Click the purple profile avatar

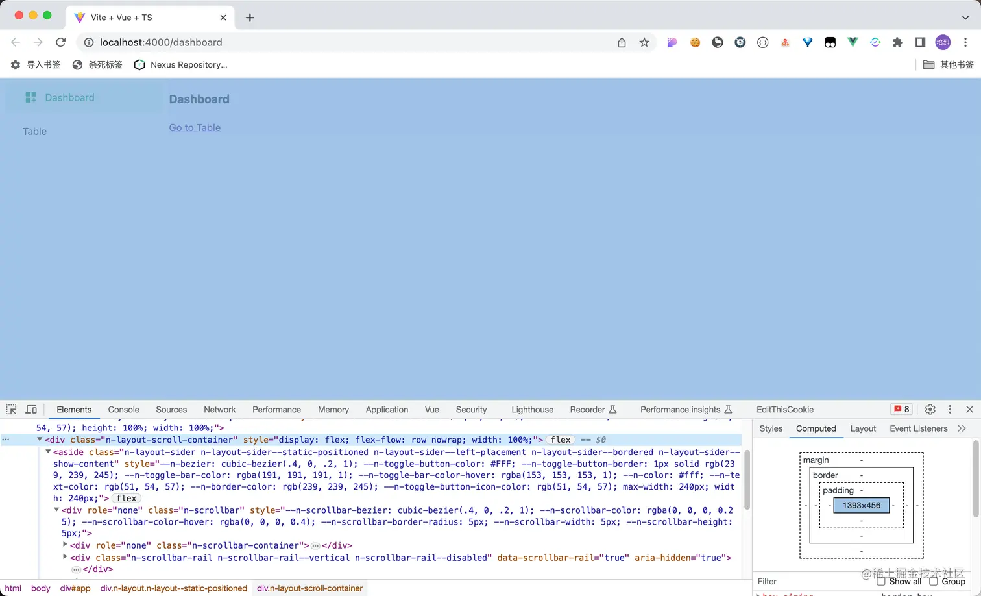coord(943,42)
